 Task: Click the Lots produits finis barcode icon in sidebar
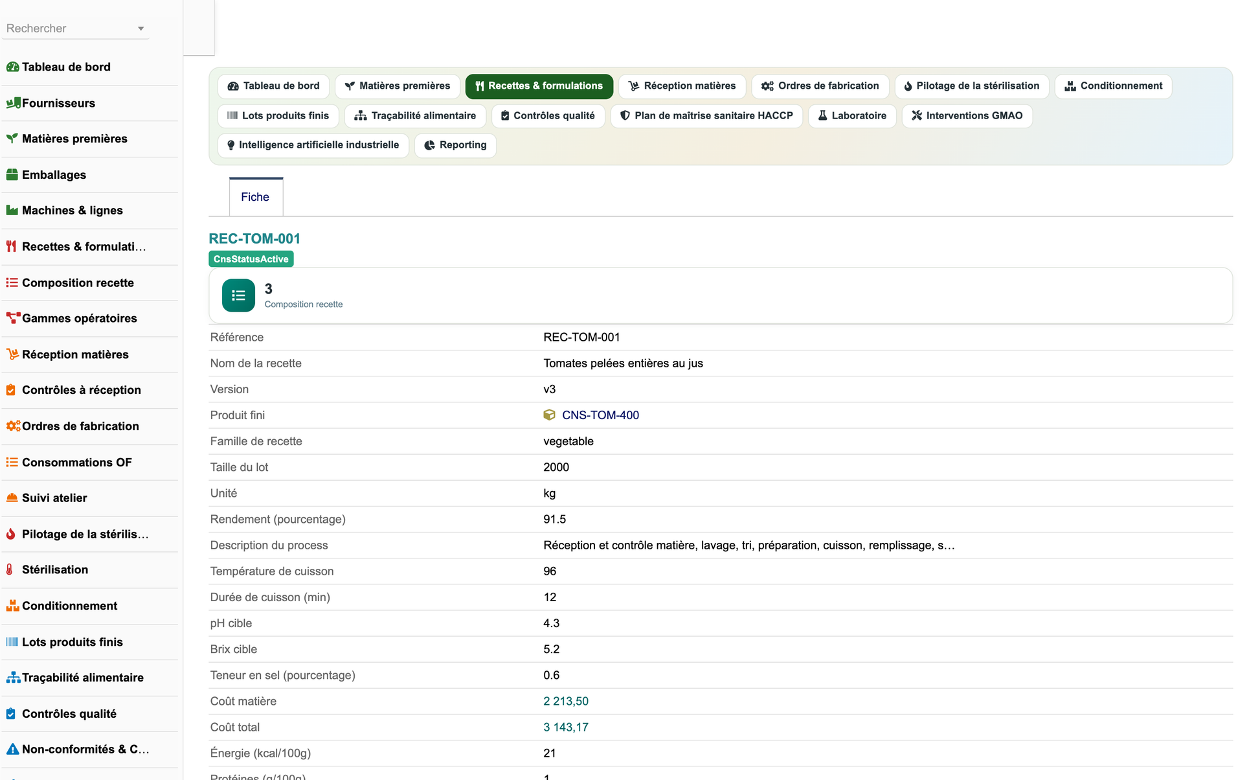pyautogui.click(x=12, y=642)
